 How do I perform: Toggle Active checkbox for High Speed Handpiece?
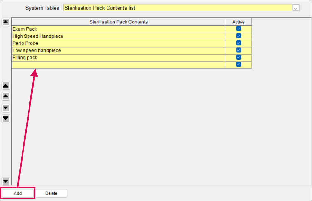238,36
